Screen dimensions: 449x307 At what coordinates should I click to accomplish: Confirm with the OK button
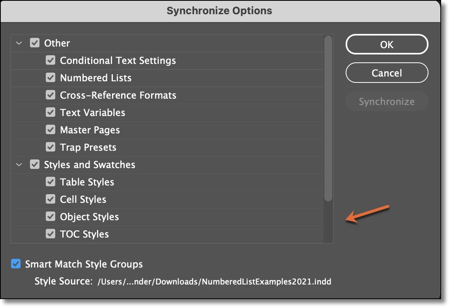[x=387, y=44]
